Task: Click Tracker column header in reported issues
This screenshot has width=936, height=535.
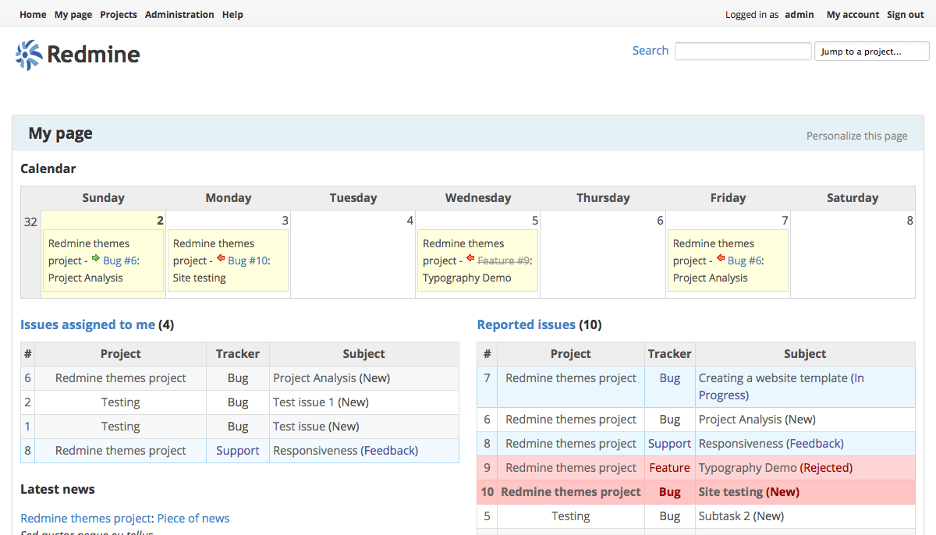Action: 669,353
